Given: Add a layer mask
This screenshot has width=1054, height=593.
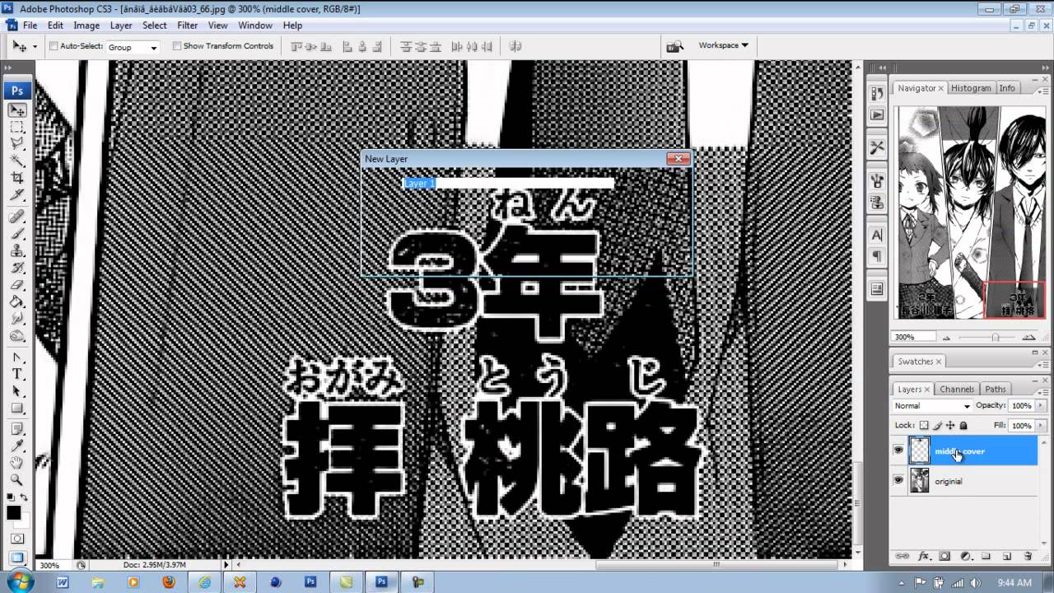Looking at the screenshot, I should pyautogui.click(x=944, y=557).
